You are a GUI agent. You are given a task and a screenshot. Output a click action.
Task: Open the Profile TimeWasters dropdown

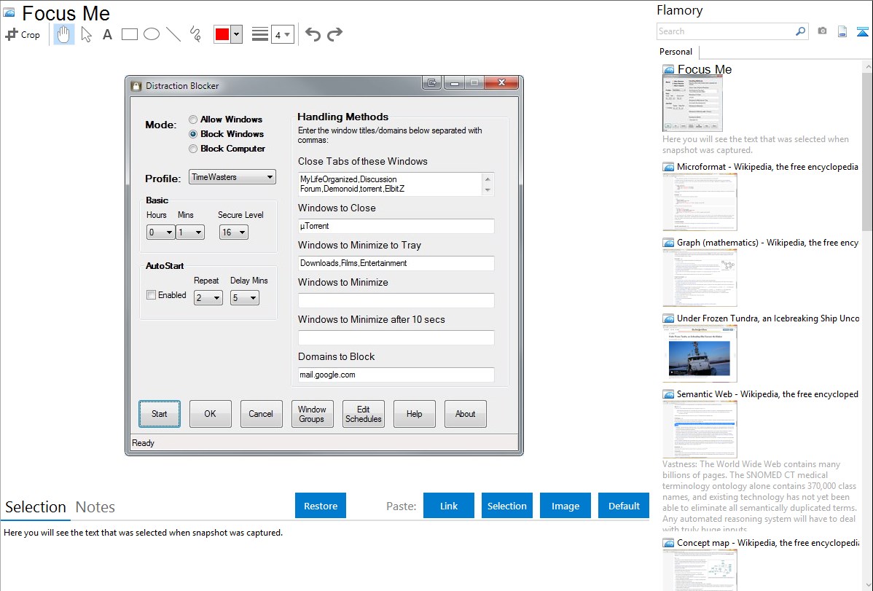tap(232, 177)
